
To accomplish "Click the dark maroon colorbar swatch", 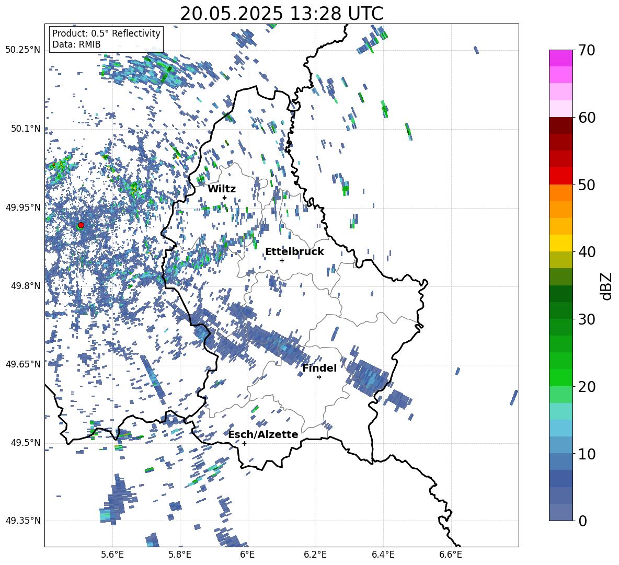I will (x=560, y=125).
